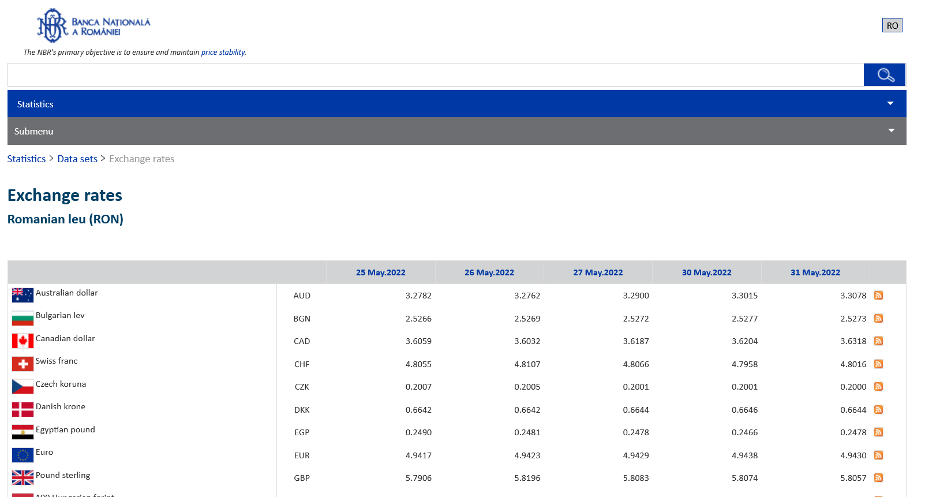
Task: Open the RSS feed for Czech koruna
Action: pyautogui.click(x=878, y=387)
